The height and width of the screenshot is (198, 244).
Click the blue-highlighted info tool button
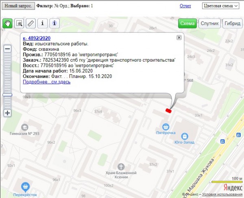[54, 23]
